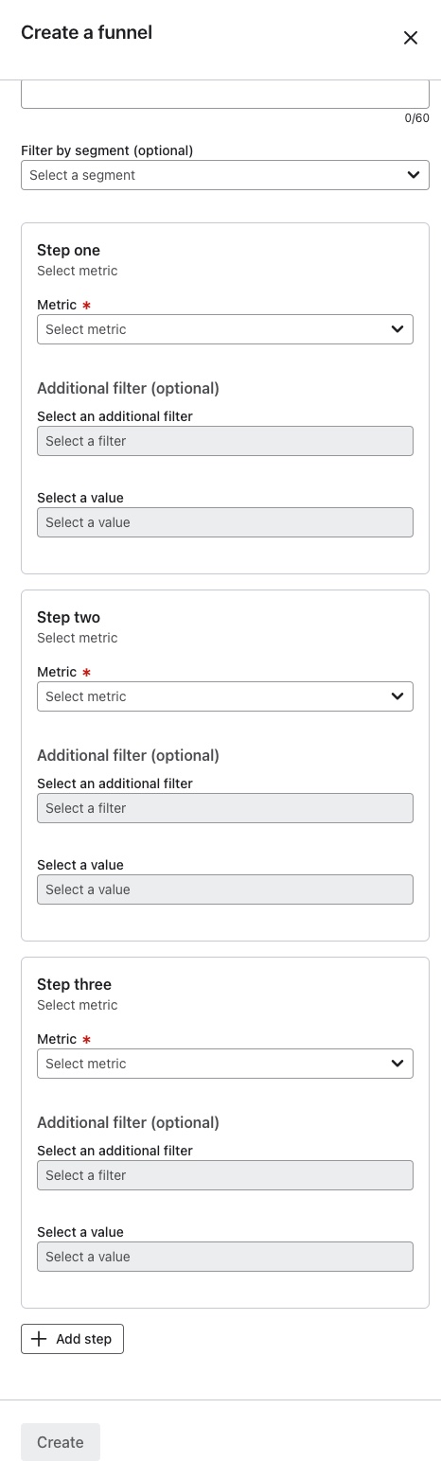Screen dimensions: 441x1461
Task: Focus the funnel name text field
Action: (225, 94)
